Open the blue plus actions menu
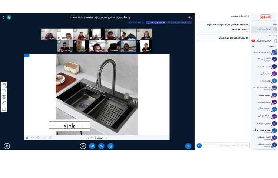 [188, 146]
